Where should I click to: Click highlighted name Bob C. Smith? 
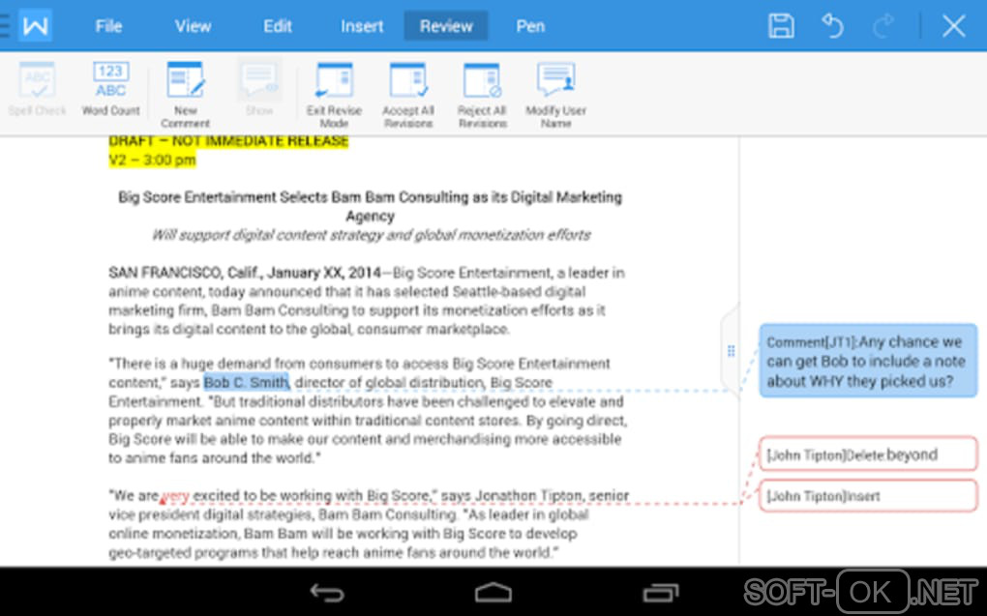point(246,382)
